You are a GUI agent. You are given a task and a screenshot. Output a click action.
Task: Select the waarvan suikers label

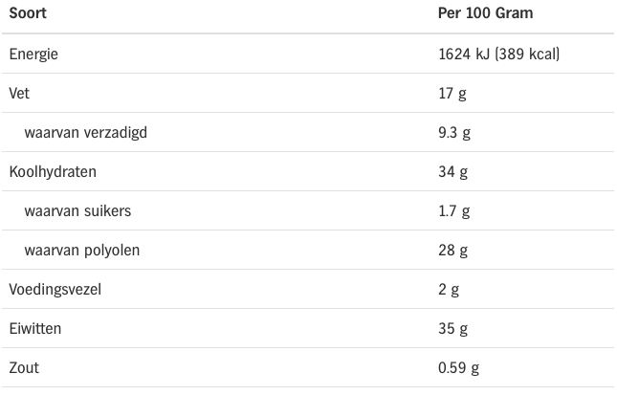click(77, 211)
